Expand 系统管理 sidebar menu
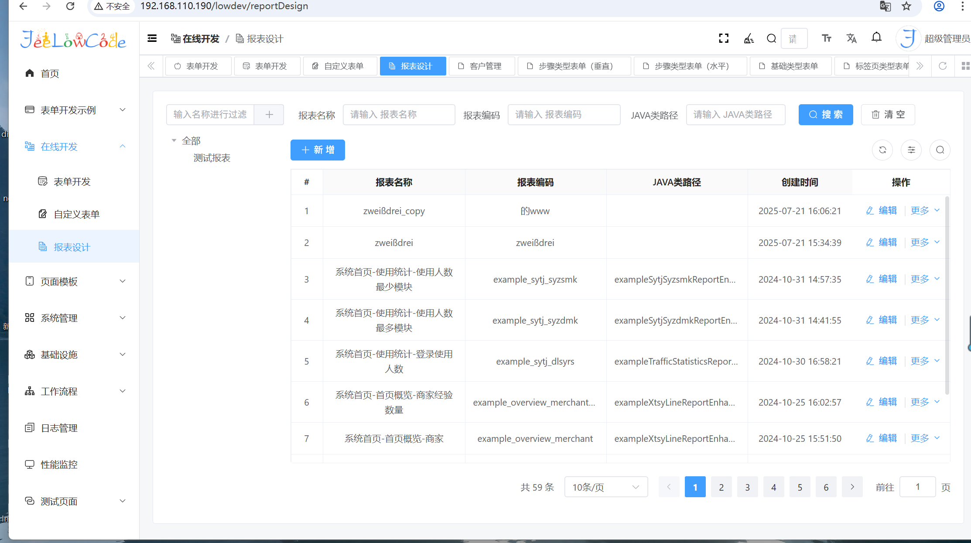The image size is (971, 543). point(74,318)
